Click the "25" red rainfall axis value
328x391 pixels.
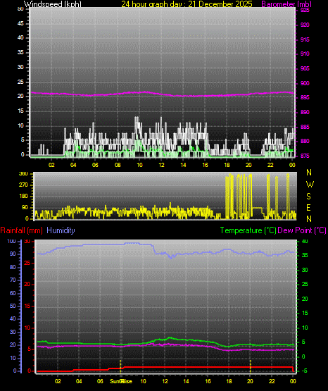27,263
